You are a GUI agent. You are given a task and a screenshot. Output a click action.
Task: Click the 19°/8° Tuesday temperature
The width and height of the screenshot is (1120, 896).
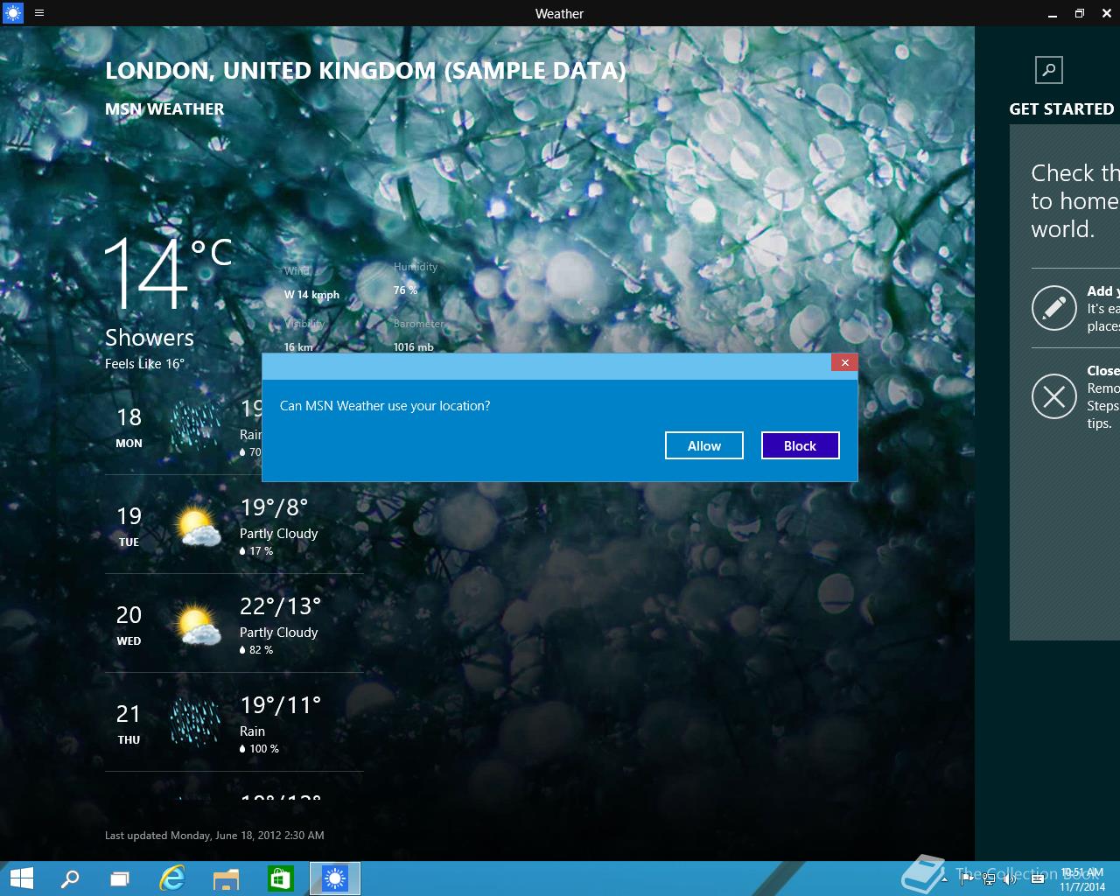point(274,507)
